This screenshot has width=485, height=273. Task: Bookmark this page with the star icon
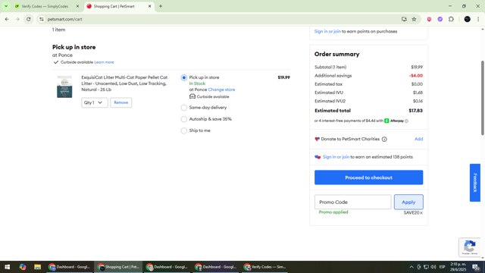[x=414, y=19]
